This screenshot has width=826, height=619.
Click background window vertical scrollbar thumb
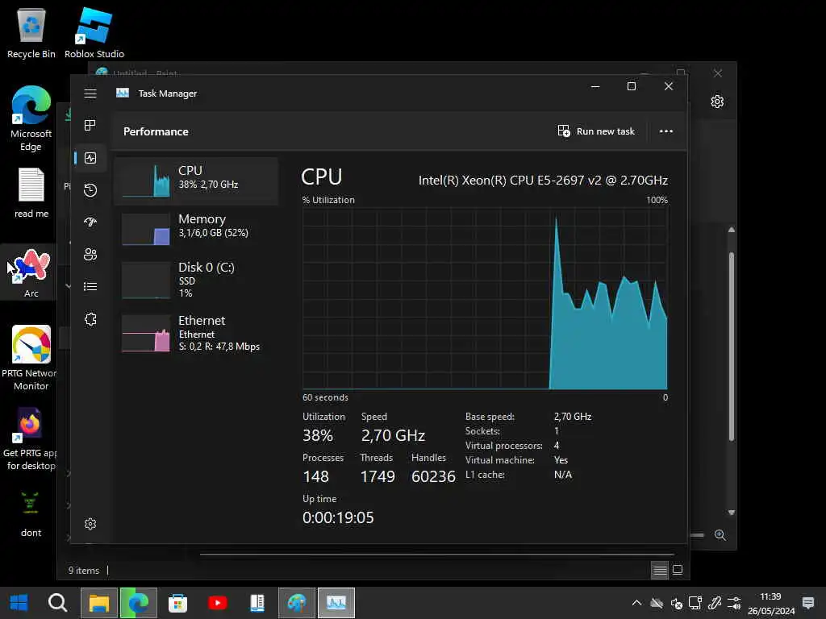pyautogui.click(x=731, y=347)
